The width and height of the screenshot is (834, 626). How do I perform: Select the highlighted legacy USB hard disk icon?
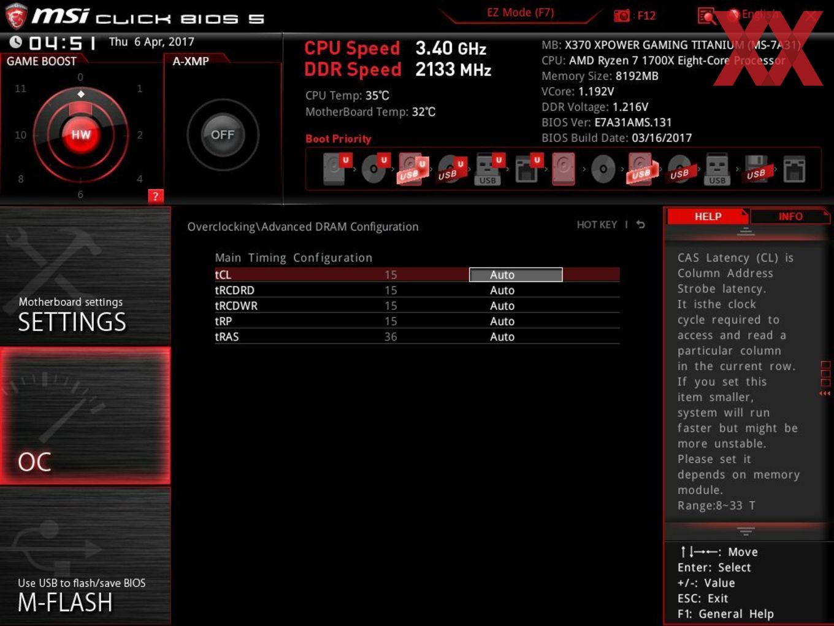coord(641,169)
